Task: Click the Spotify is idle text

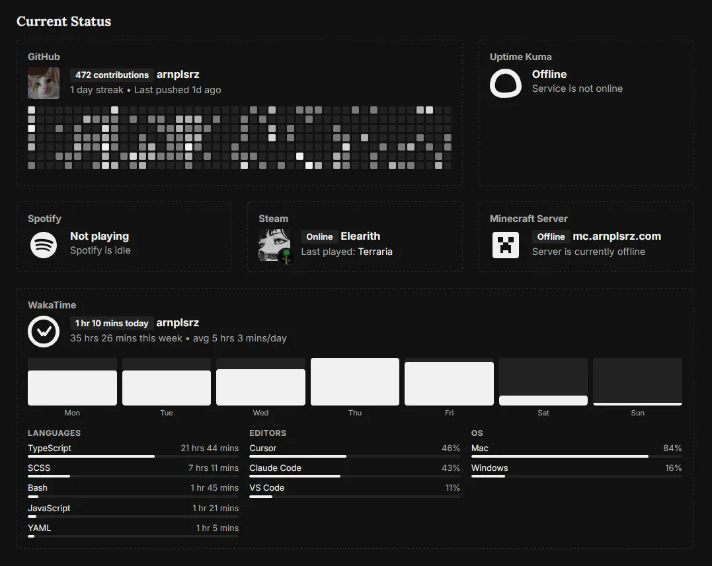Action: pos(100,250)
